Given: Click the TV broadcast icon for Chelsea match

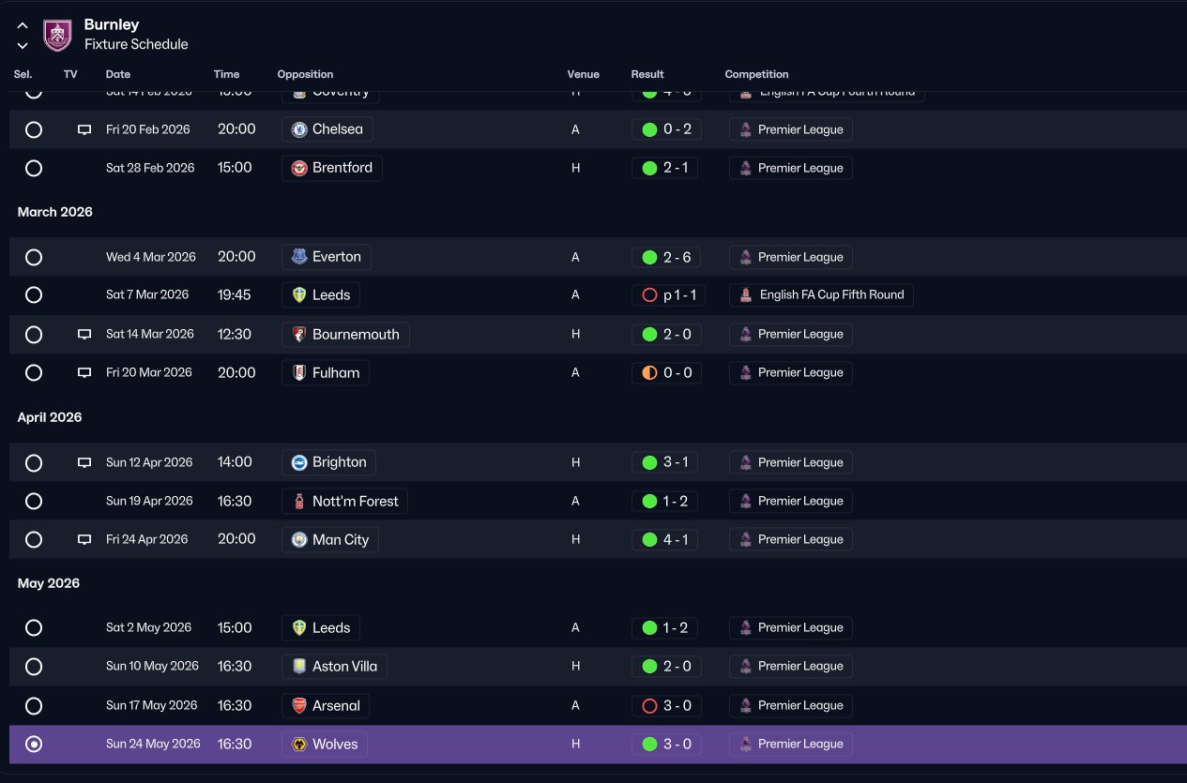Looking at the screenshot, I should pyautogui.click(x=84, y=129).
